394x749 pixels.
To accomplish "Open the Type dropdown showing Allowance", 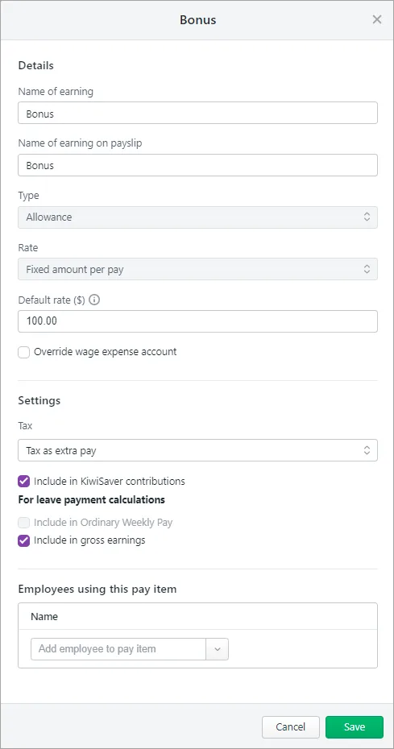I will 197,217.
